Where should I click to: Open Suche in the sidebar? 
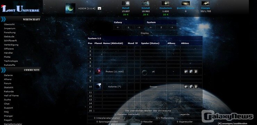tap(7, 100)
